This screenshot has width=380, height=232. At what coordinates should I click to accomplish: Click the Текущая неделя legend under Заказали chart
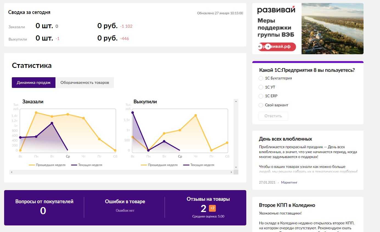coord(87,165)
